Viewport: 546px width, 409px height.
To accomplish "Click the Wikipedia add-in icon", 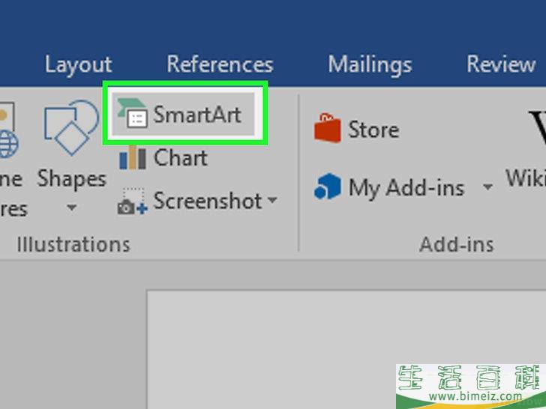I will [537, 129].
